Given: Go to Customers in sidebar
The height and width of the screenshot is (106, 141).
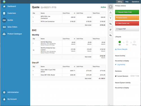Looking at the screenshot, I should pos(12,13).
